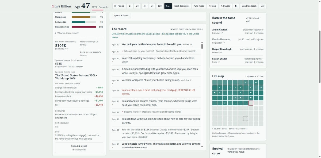Screen dimensions: 321x158
Task: Select the 1× speed option
Action: [130, 6]
